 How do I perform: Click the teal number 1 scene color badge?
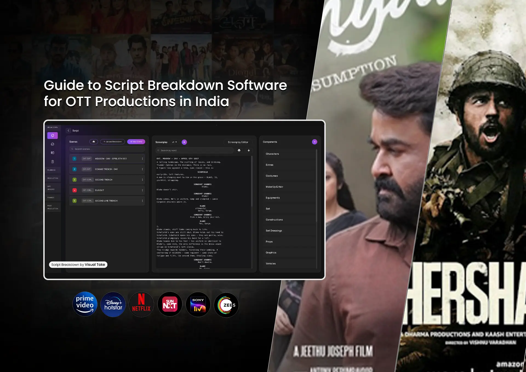coord(74,159)
